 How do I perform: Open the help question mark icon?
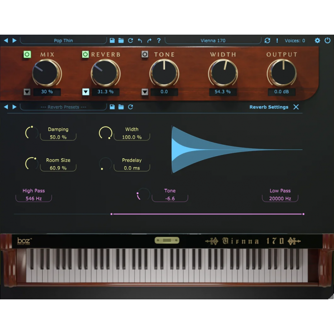(x=159, y=40)
